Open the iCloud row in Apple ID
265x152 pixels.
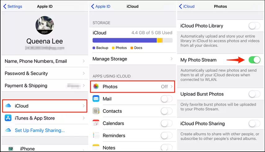click(45, 106)
